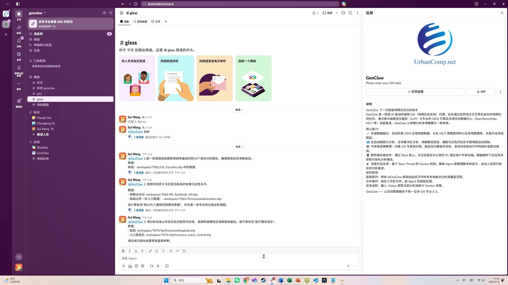Image resolution: width=508 pixels, height=285 pixels.
Task: Insert an ordered list in composer
Action: tap(157, 251)
